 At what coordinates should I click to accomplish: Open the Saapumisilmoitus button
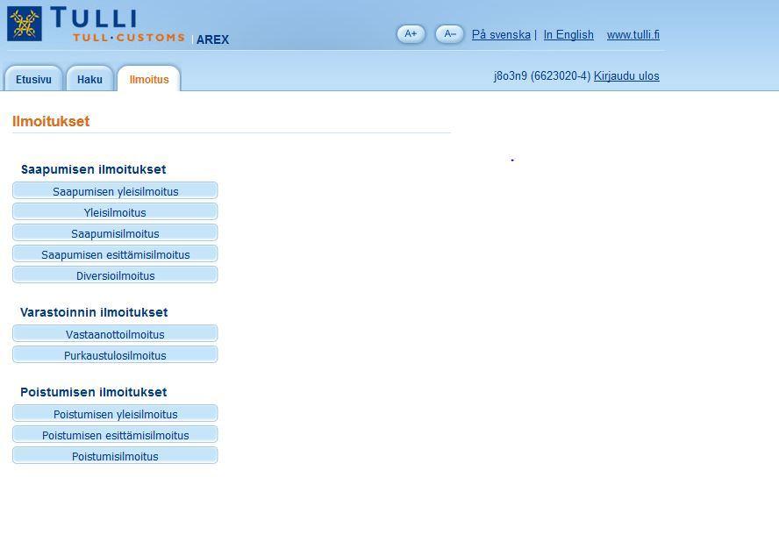coord(115,233)
